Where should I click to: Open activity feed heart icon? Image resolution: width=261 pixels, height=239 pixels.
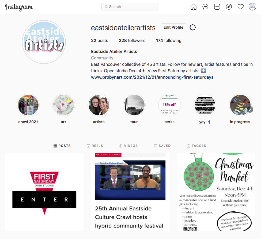pos(241,7)
